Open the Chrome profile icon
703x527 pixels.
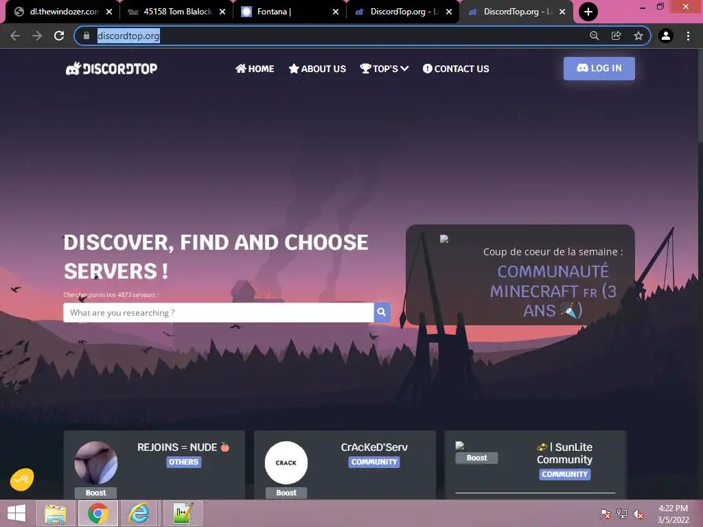pyautogui.click(x=666, y=36)
